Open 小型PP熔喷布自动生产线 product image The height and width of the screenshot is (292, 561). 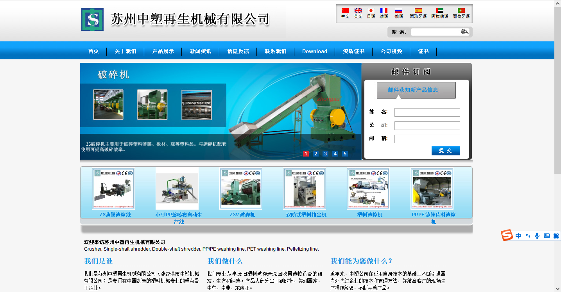coord(177,189)
